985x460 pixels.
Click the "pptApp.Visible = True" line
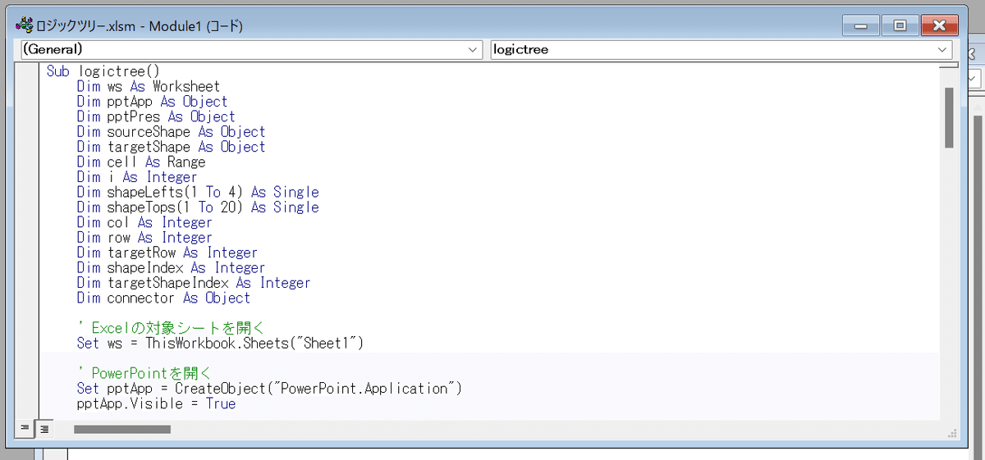click(x=156, y=403)
